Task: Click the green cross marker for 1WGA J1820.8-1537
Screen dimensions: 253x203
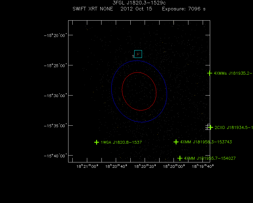Action: 96,142
